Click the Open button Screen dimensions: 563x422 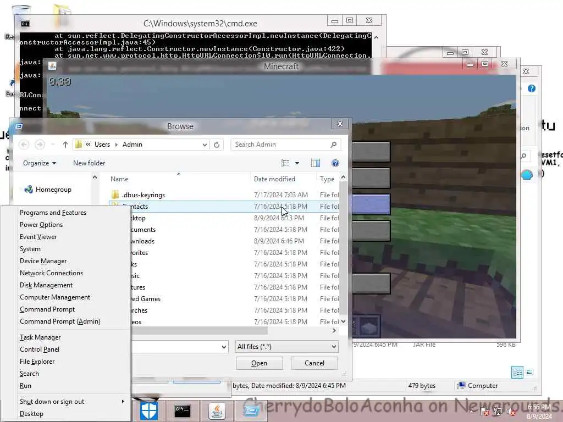pos(260,363)
